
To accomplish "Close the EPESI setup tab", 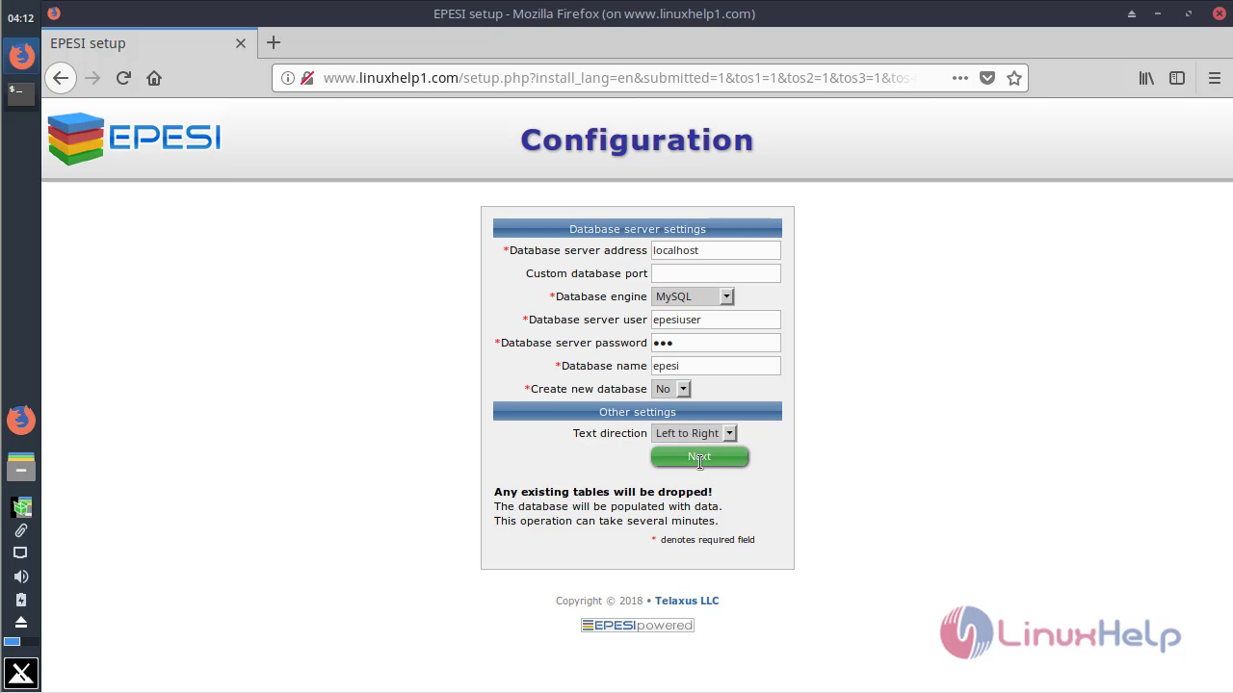I will point(241,43).
